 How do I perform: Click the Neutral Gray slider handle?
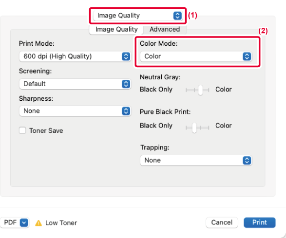coord(200,90)
